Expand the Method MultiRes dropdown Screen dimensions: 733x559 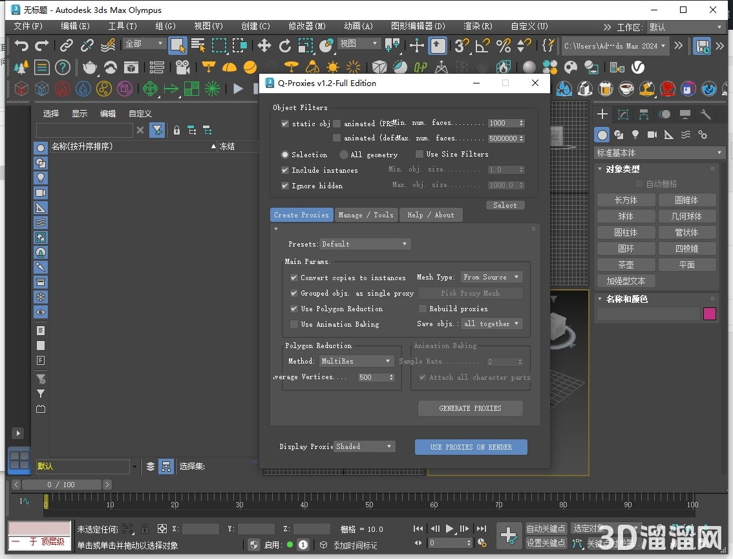click(356, 361)
